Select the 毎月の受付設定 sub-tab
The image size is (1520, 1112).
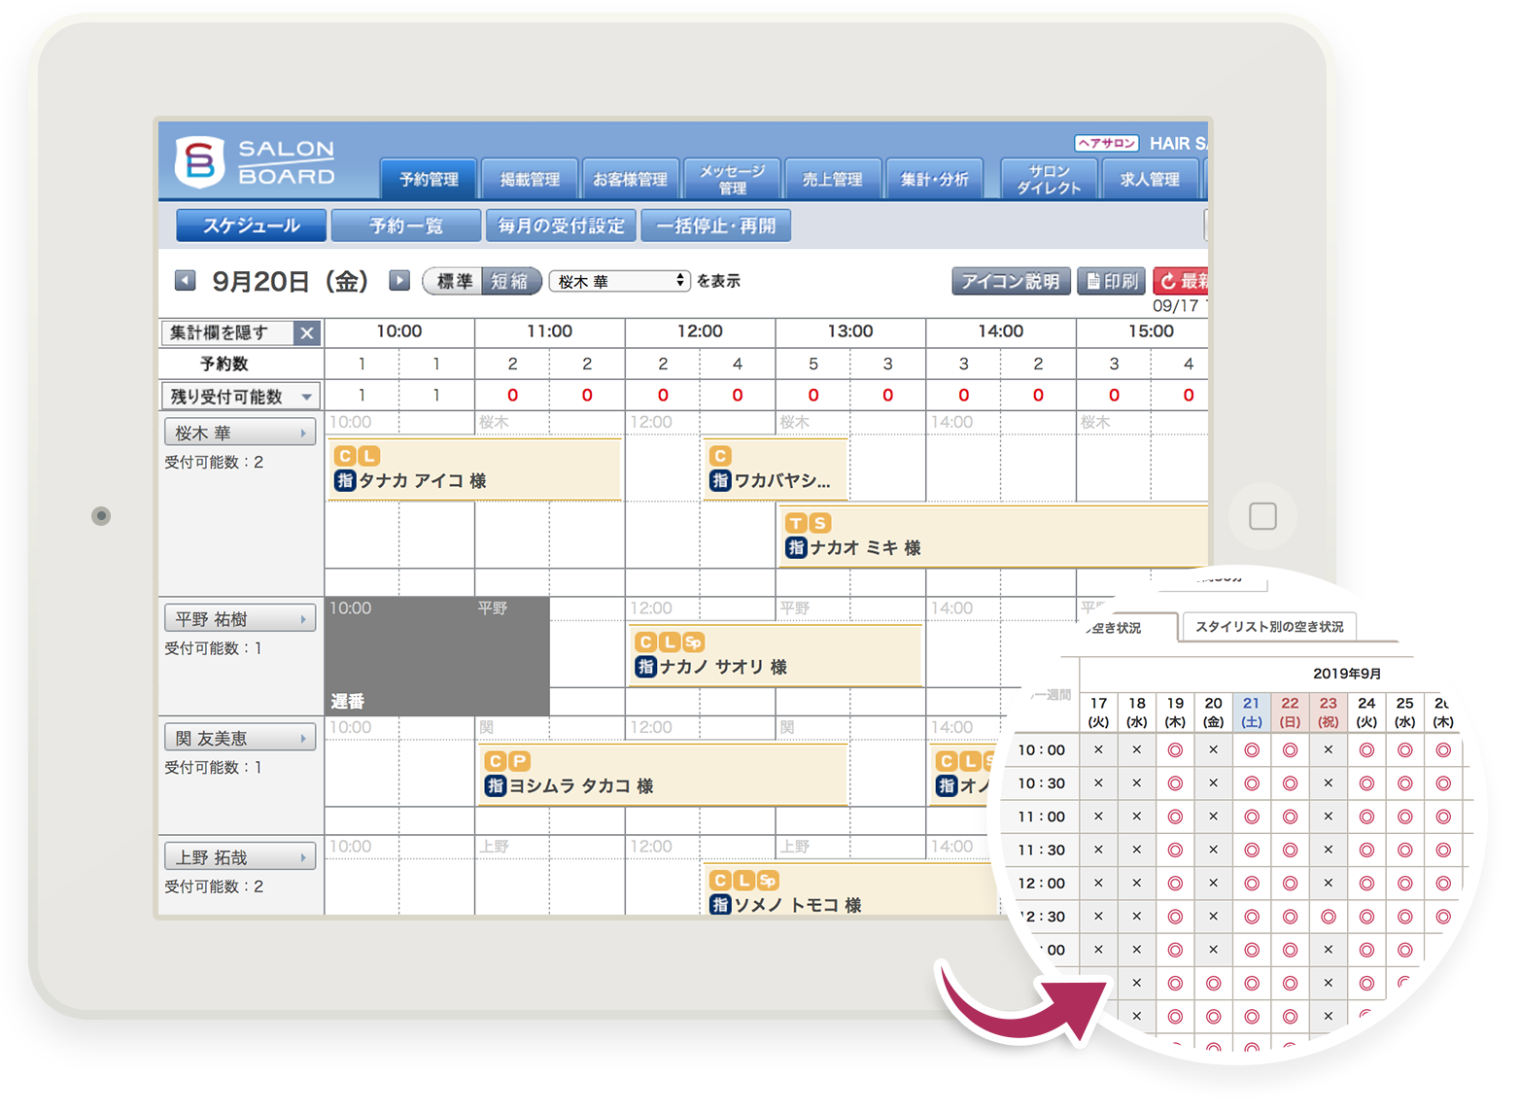coord(562,226)
